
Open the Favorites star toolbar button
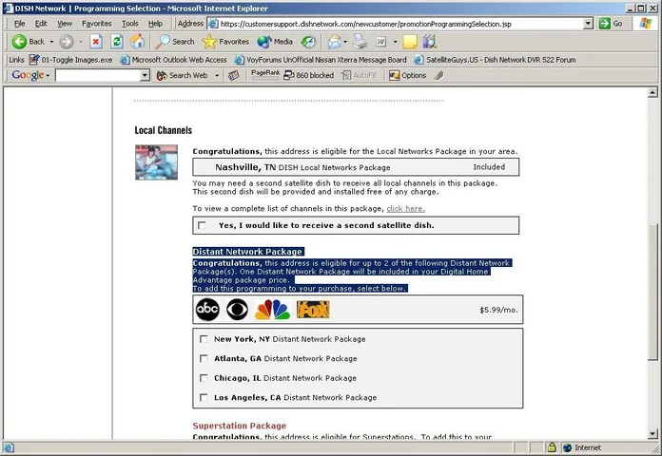click(x=225, y=42)
